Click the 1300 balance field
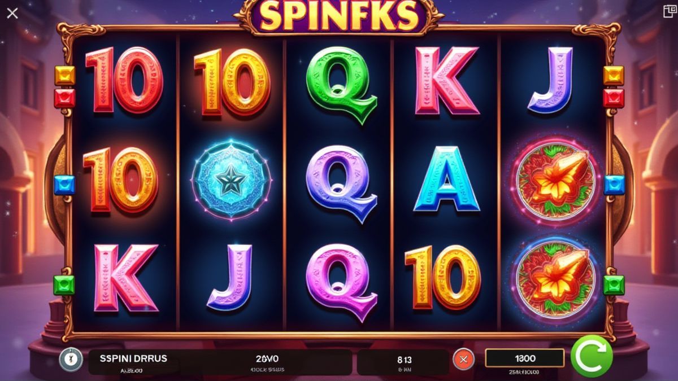This screenshot has height=381, width=678. coord(525,358)
